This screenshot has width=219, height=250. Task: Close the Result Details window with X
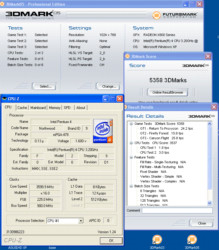214,107
